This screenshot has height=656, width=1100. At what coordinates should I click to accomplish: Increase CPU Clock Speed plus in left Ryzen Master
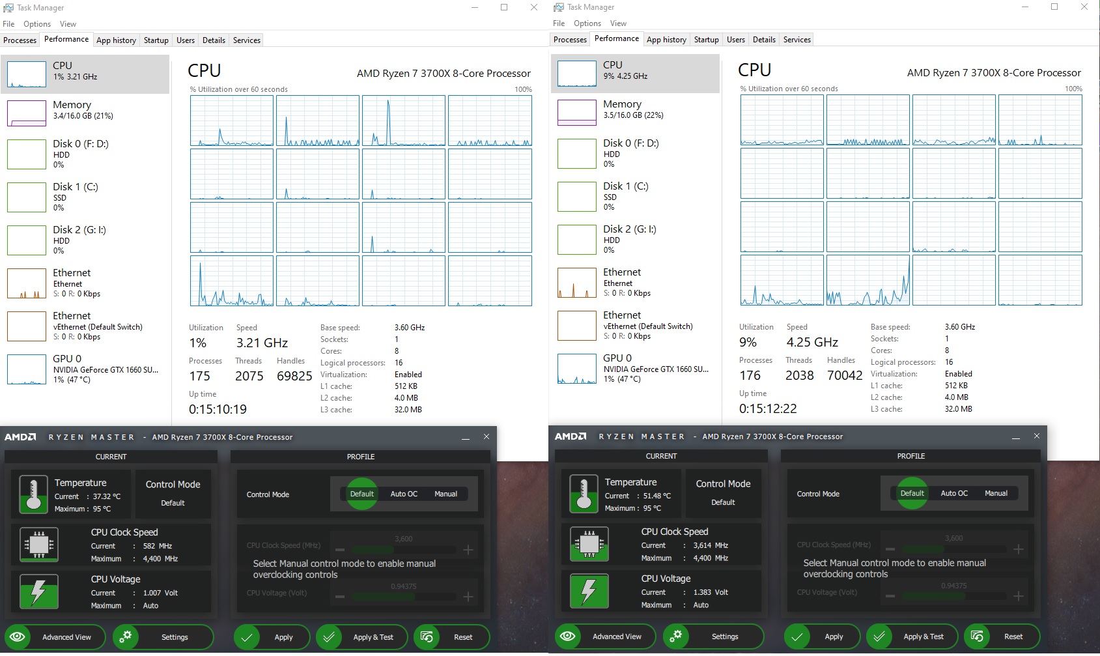coord(468,550)
